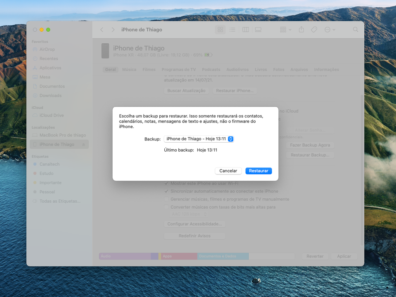Switch to the Arquivos tab
396x297 pixels.
299,70
